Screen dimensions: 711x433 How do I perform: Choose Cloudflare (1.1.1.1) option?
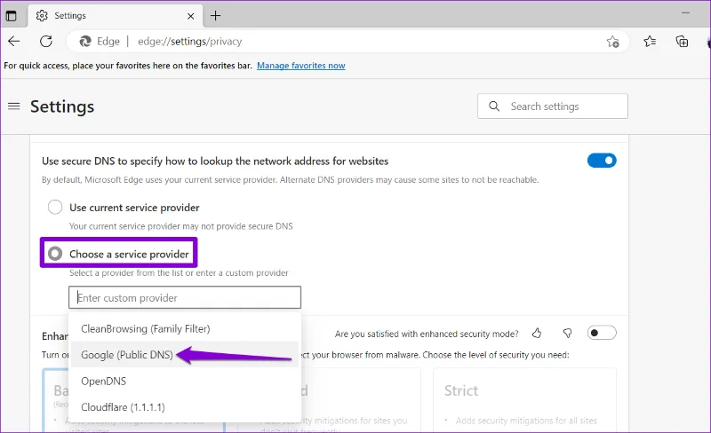tap(185, 407)
